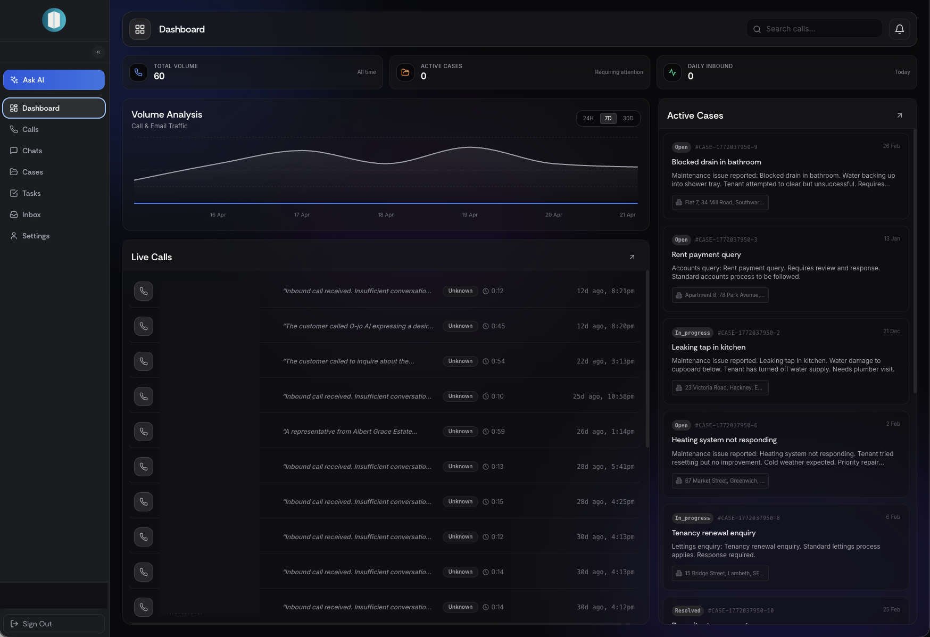Focus the Search calls field
Screen dimensions: 930x637
pyautogui.click(x=814, y=29)
